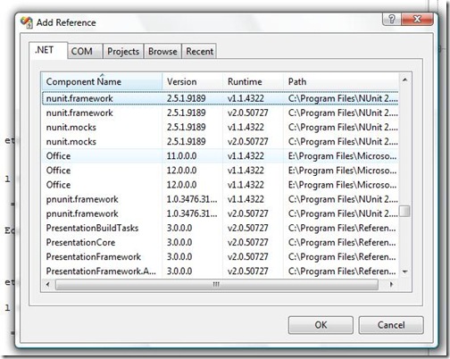450x359 pixels.
Task: Select the PresentationCore component
Action: [x=221, y=242]
